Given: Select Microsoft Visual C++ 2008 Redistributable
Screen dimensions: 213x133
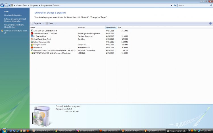Looking at the screenshot, I should [55, 50].
